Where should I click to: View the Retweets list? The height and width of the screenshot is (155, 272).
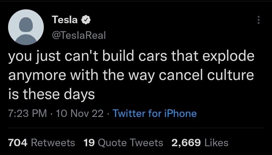tap(53, 143)
